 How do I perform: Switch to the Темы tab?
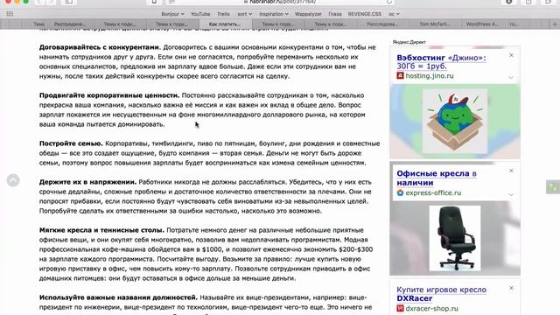click(38, 24)
